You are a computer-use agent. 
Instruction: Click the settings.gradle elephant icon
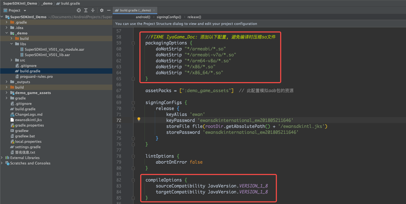(12, 147)
